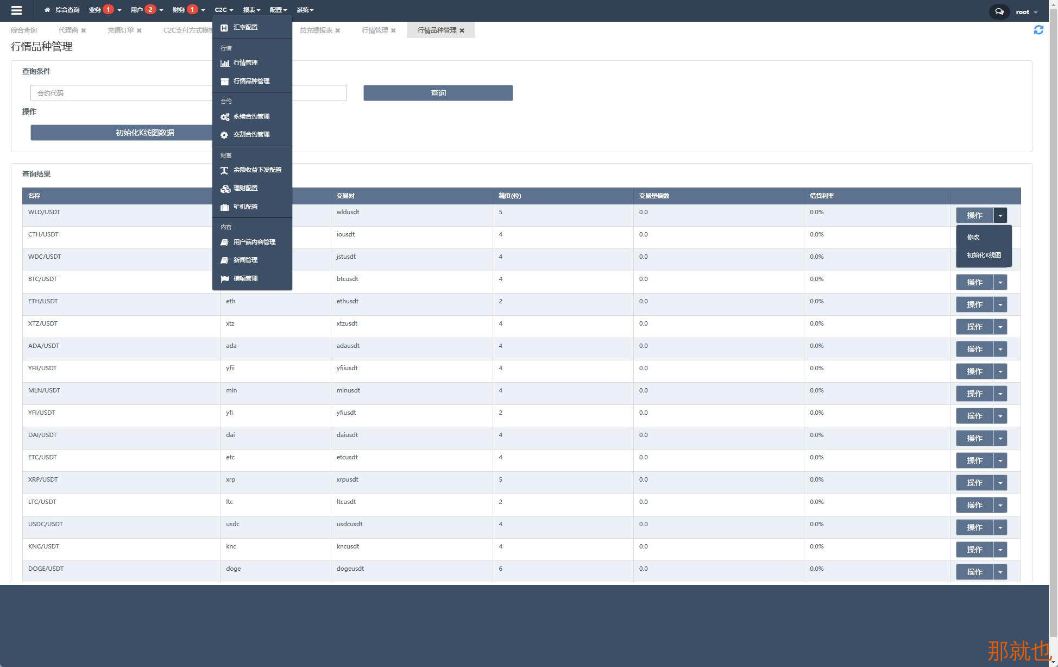Open the 报表 menu in top navigation
The image size is (1058, 667).
pos(251,10)
